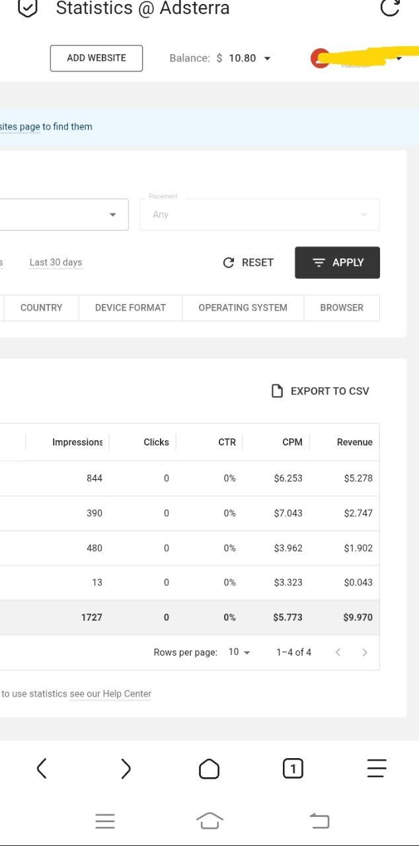This screenshot has height=846, width=419.
Task: Click the Add Website button
Action: [x=96, y=58]
